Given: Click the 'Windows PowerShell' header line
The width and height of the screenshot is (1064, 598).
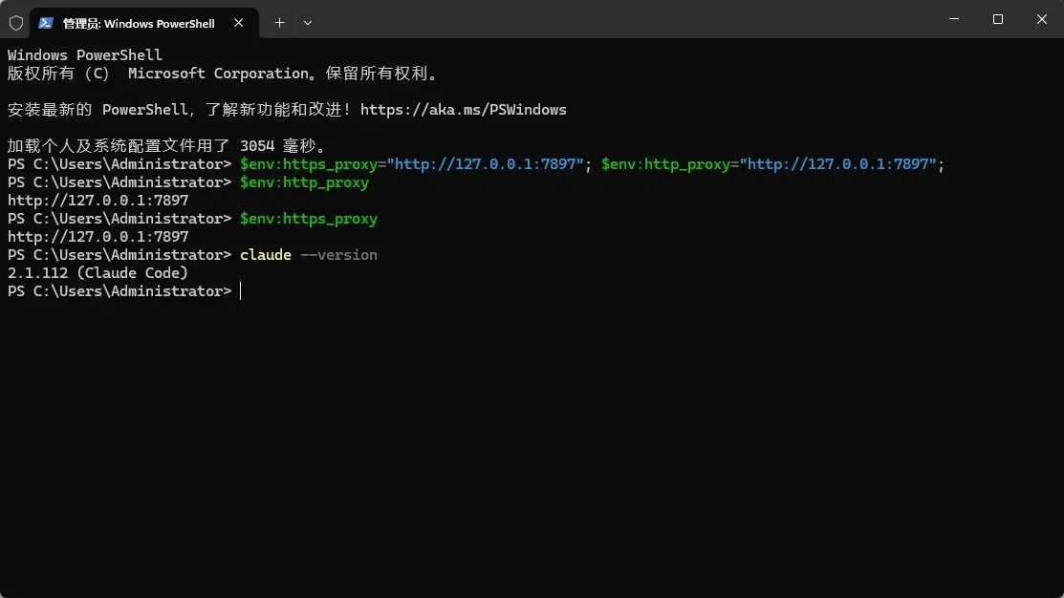Looking at the screenshot, I should (85, 54).
